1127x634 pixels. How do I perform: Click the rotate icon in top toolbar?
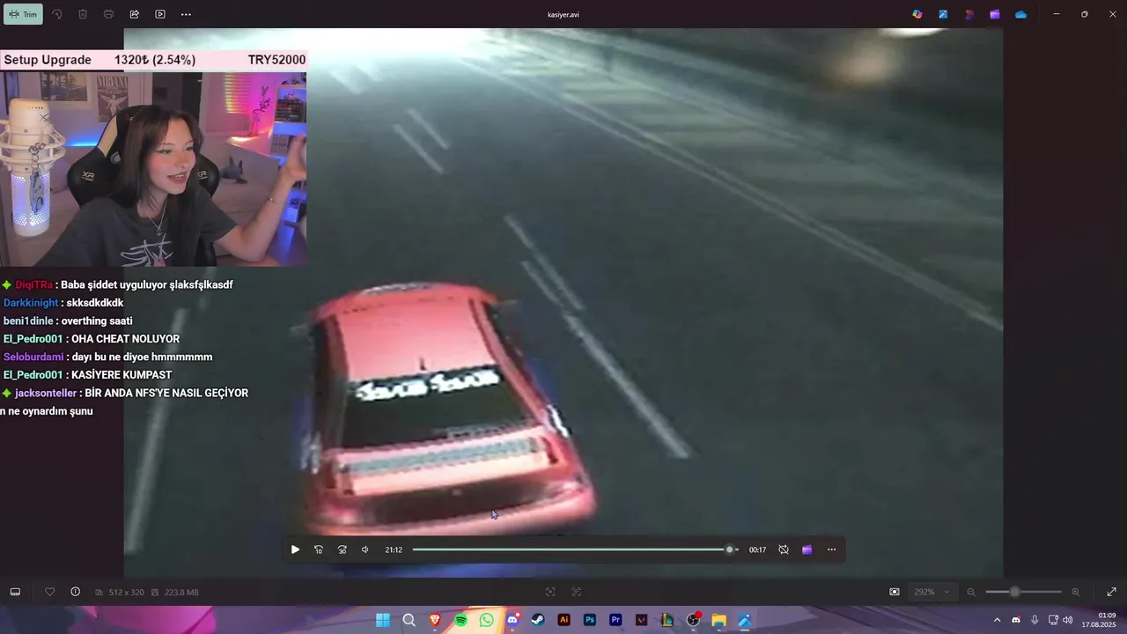tap(57, 14)
